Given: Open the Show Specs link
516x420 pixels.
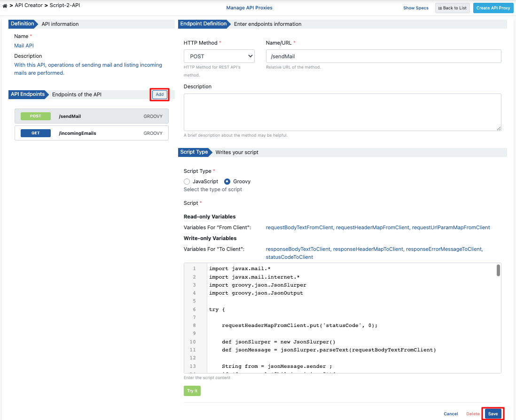Looking at the screenshot, I should (x=415, y=8).
